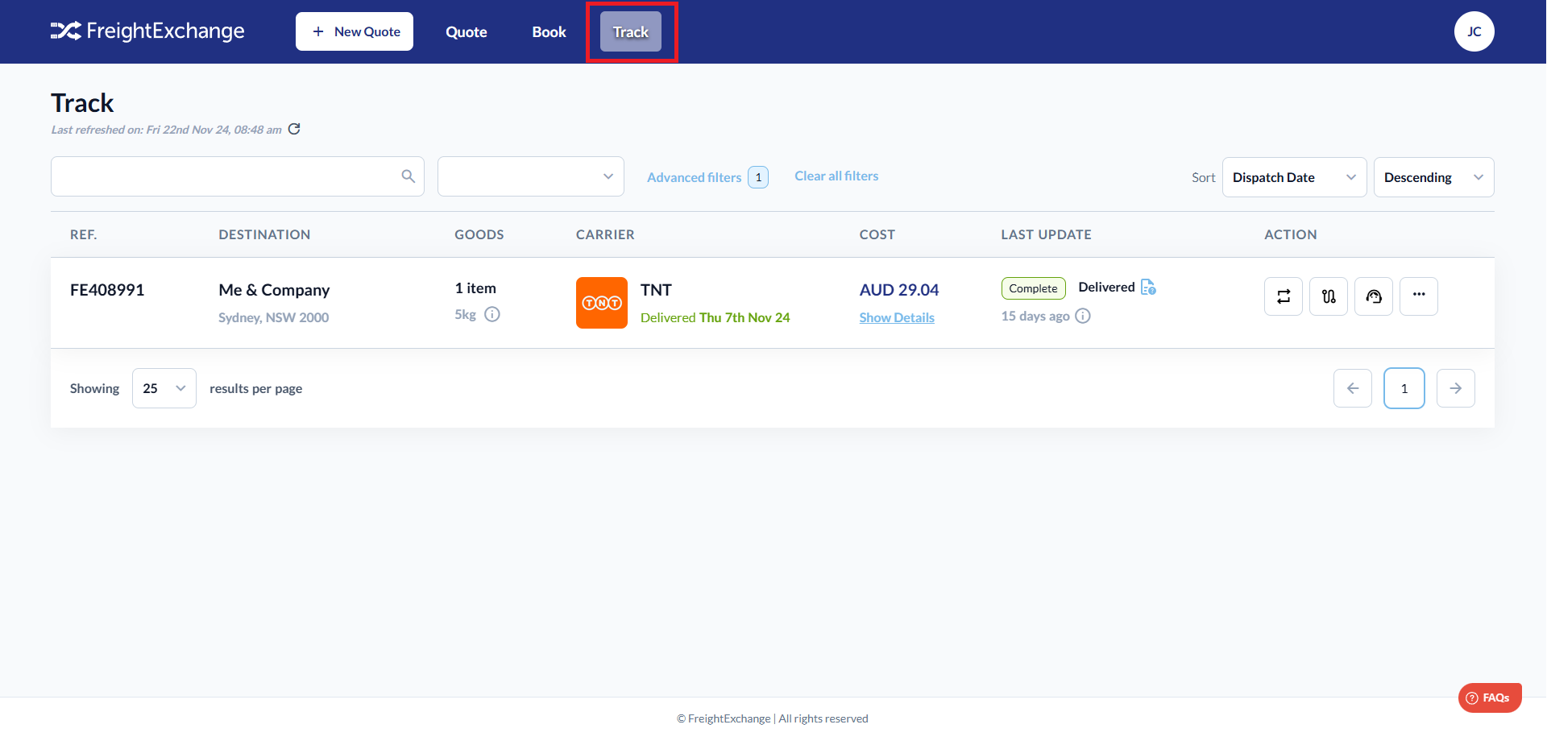
Task: Focus the tracking search field
Action: pyautogui.click(x=238, y=176)
